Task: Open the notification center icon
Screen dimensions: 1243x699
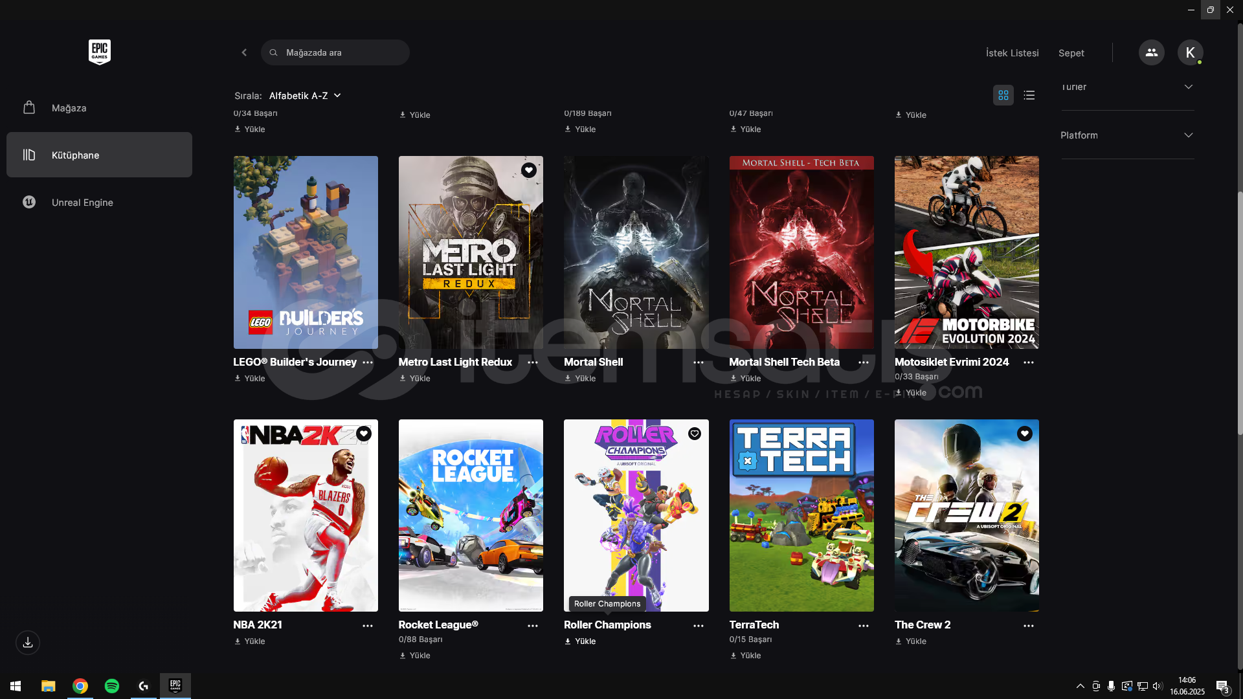Action: click(1222, 686)
